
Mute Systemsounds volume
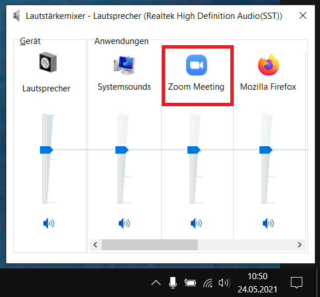pos(124,223)
